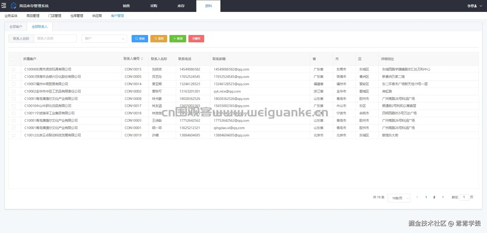The height and width of the screenshot is (233, 487).
Task: Sort by the 联系人编号 sort arrows
Action: (142, 59)
